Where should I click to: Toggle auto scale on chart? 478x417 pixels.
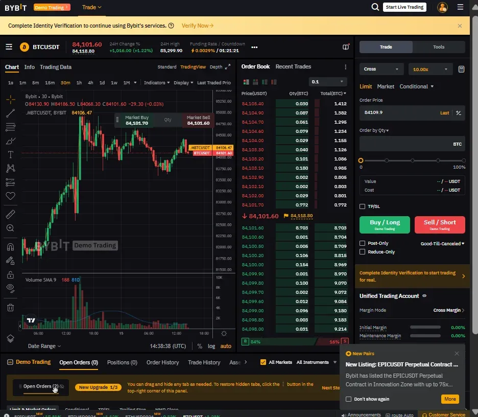pos(226,346)
